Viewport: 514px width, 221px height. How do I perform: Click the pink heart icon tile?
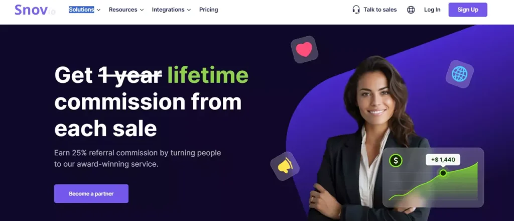(304, 50)
